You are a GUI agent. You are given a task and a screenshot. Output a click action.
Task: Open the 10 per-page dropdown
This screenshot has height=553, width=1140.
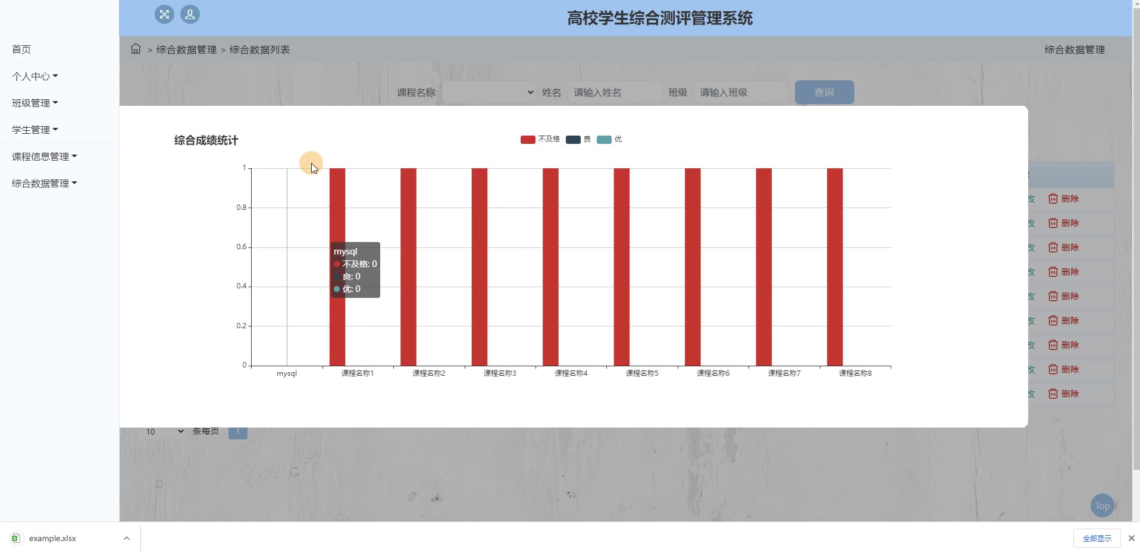[162, 432]
